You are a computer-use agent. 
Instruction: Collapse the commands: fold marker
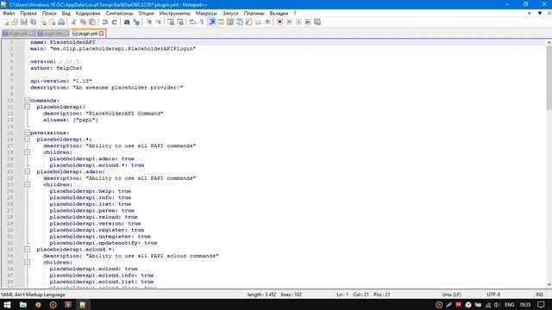(x=27, y=100)
